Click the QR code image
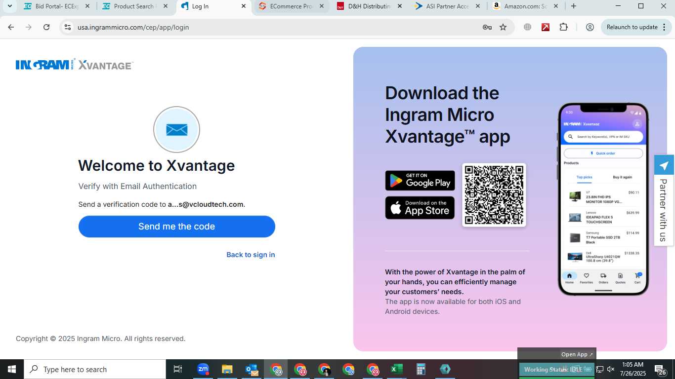The width and height of the screenshot is (675, 379). (494, 195)
